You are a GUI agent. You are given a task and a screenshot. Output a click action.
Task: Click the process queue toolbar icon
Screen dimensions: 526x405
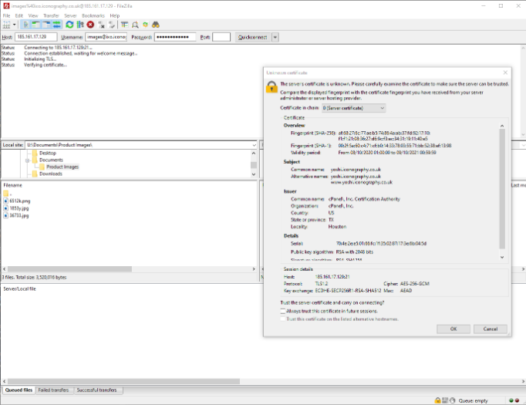[80, 25]
